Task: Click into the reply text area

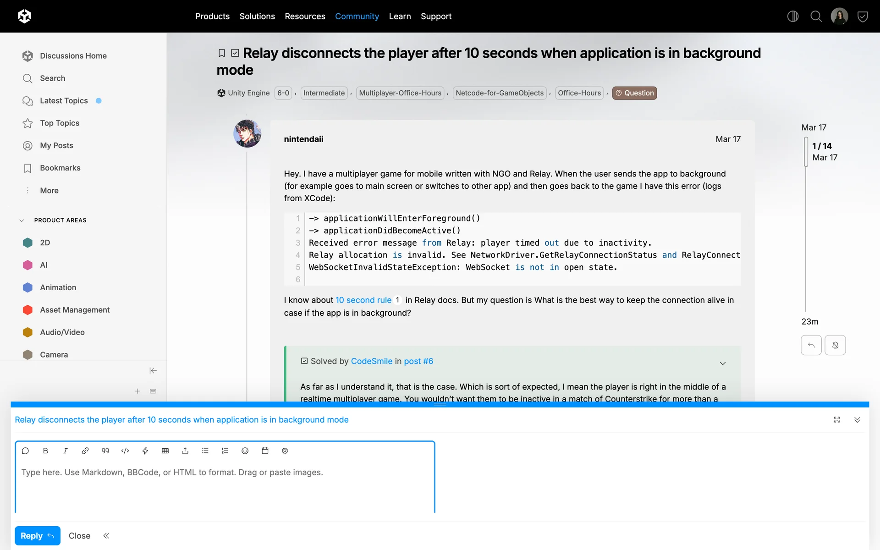Action: pos(225,486)
